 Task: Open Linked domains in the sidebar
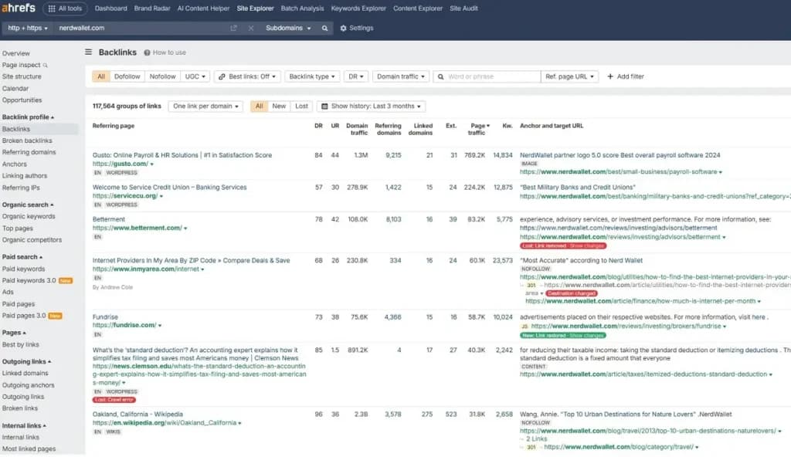click(x=25, y=374)
